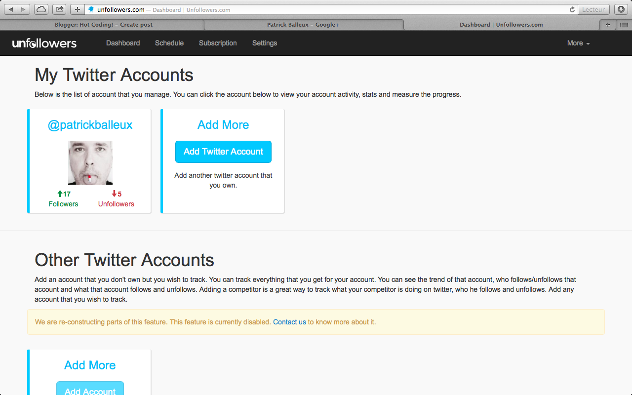Click the Share arrow icon in toolbar
Viewport: 632px width, 395px height.
(60, 9)
